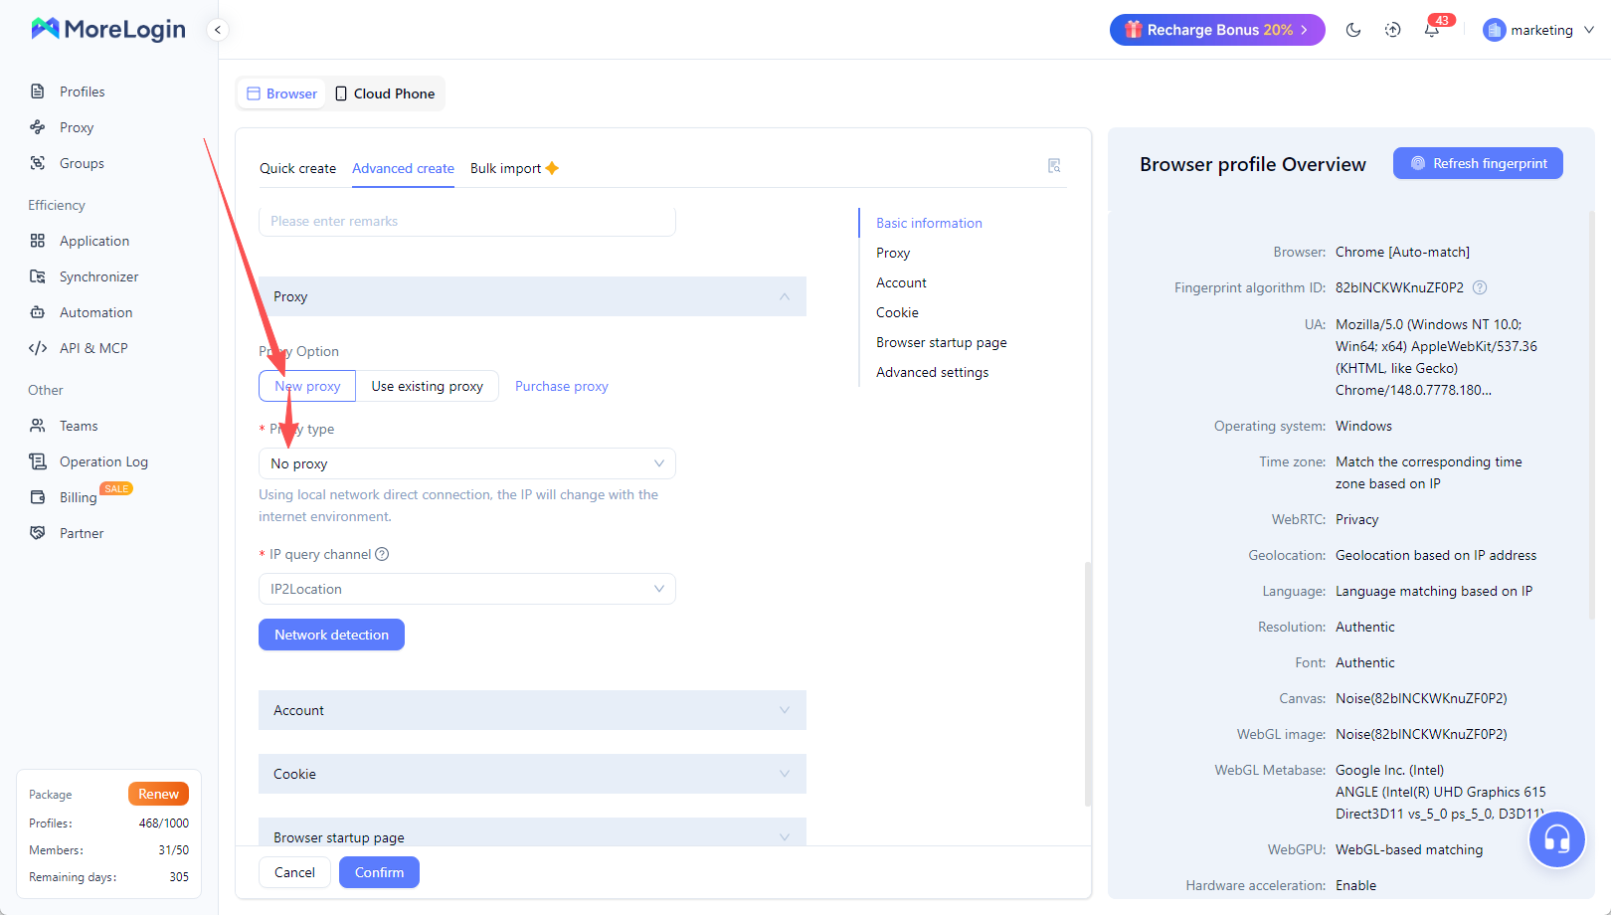Screen dimensions: 1611x915
Task: Open the Partner handshake icon
Action: click(38, 533)
